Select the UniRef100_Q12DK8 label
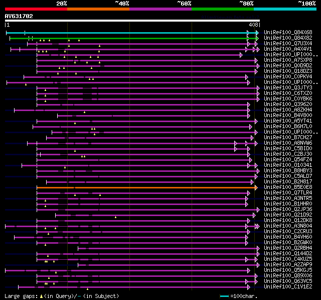 click(x=288, y=221)
